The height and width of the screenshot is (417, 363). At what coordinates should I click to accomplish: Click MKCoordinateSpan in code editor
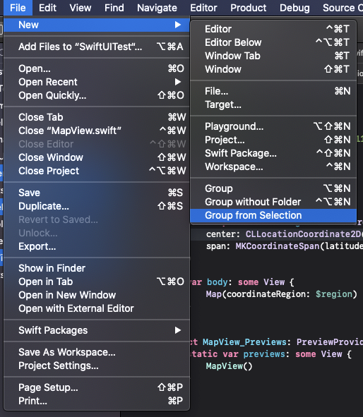[x=278, y=246]
